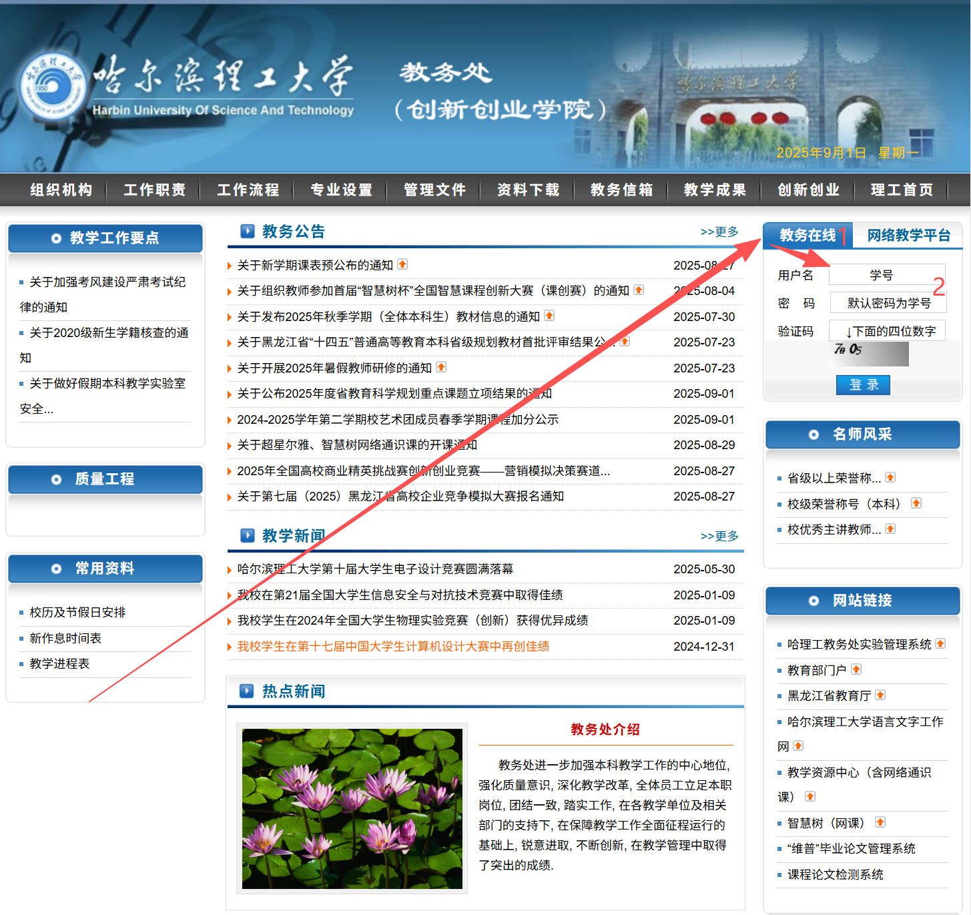Click the university logo emblem
Screen dimensions: 971x915
(x=53, y=86)
